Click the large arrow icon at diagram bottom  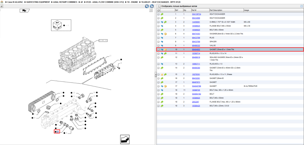click(125, 139)
